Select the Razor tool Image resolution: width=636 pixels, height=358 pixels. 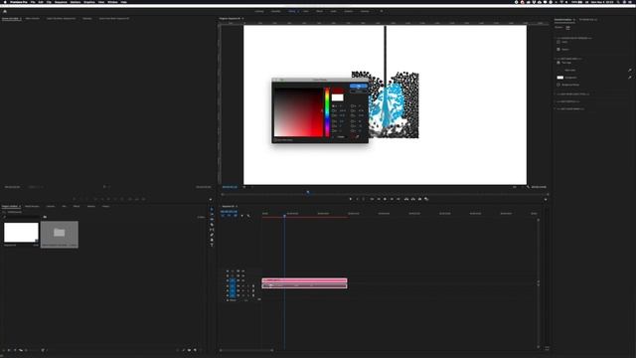[212, 225]
